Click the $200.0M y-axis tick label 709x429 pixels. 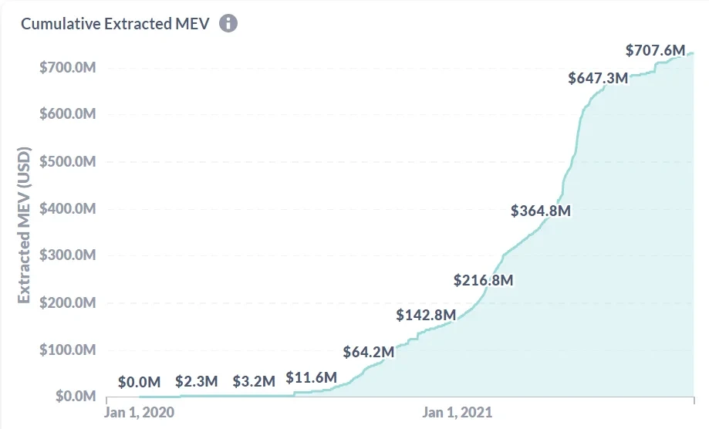[67, 302]
